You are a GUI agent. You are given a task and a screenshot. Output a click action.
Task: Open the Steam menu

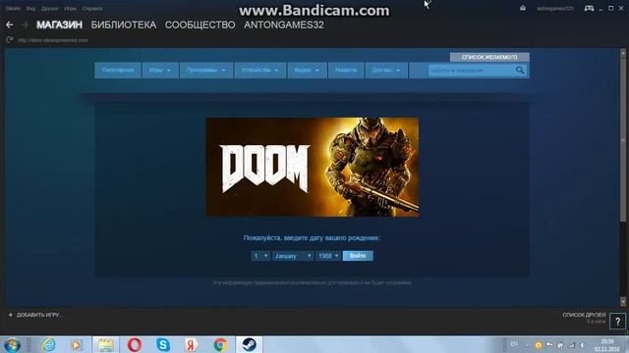[x=13, y=9]
